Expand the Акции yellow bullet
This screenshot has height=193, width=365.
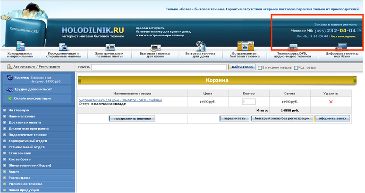point(4,172)
